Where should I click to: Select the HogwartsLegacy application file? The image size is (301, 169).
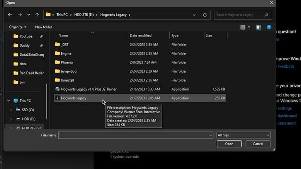pyautogui.click(x=140, y=98)
